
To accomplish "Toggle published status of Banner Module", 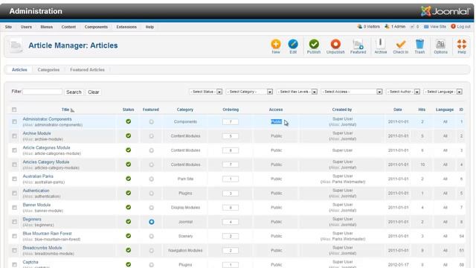I will (129, 207).
